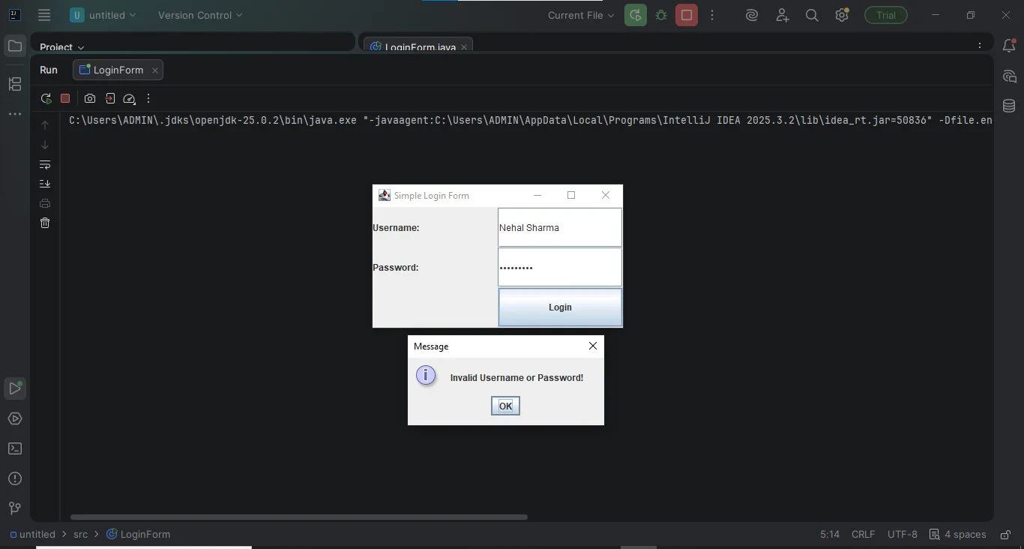Click the Exit process icon in Run toolbar
This screenshot has height=549, width=1024.
tap(110, 98)
